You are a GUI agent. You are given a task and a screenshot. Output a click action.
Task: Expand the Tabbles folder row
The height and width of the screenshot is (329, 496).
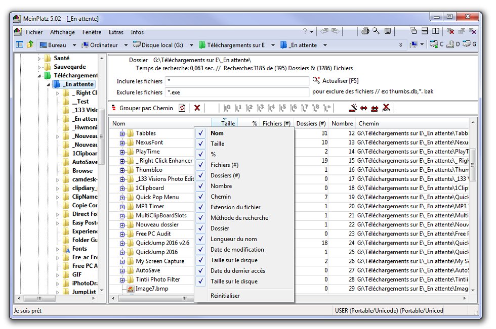coord(122,133)
